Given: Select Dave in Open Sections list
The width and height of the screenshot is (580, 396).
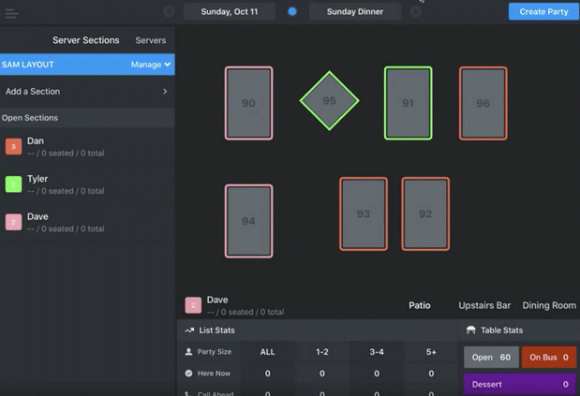Looking at the screenshot, I should click(87, 223).
